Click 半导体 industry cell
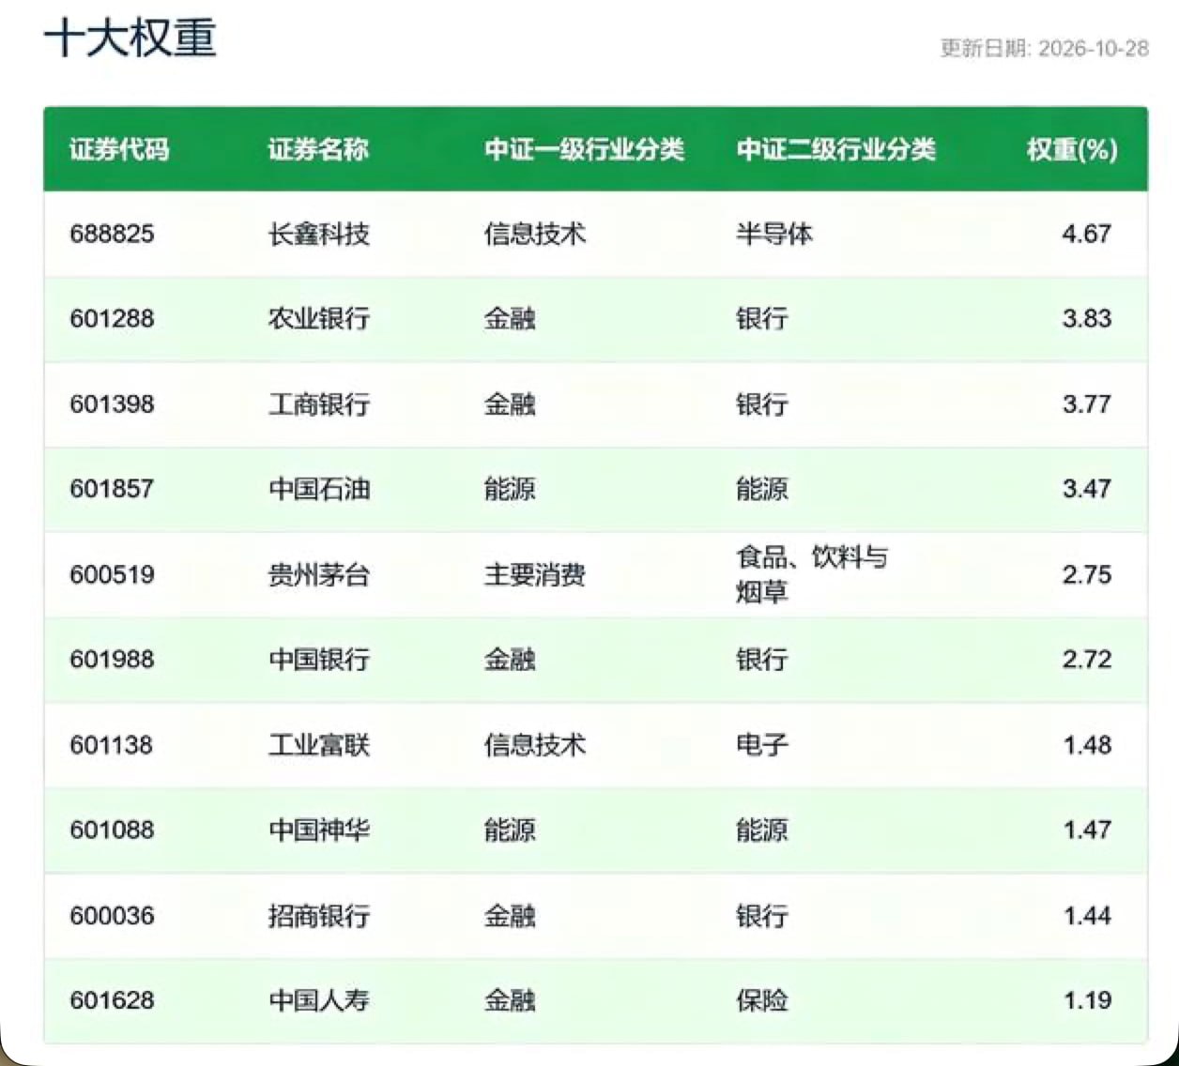 pyautogui.click(x=774, y=234)
